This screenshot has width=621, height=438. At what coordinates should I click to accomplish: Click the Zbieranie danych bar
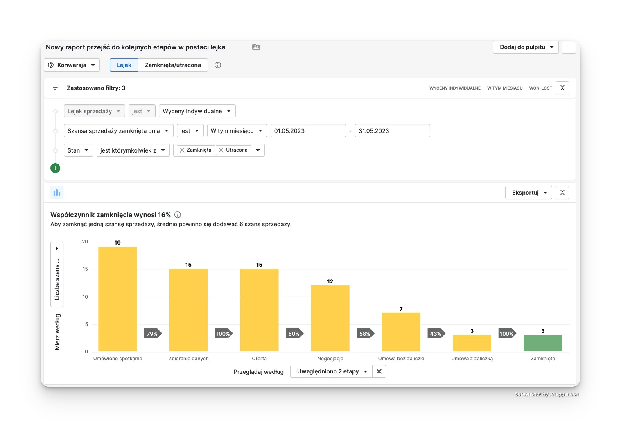click(188, 310)
